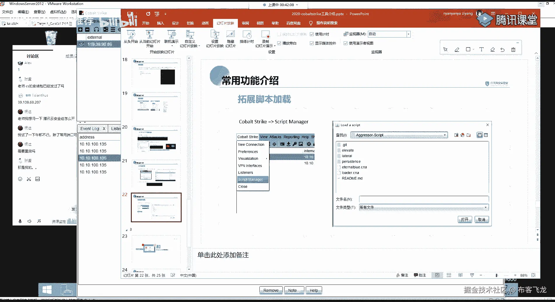Click Note button in Cobalt Strike window

[x=294, y=290]
